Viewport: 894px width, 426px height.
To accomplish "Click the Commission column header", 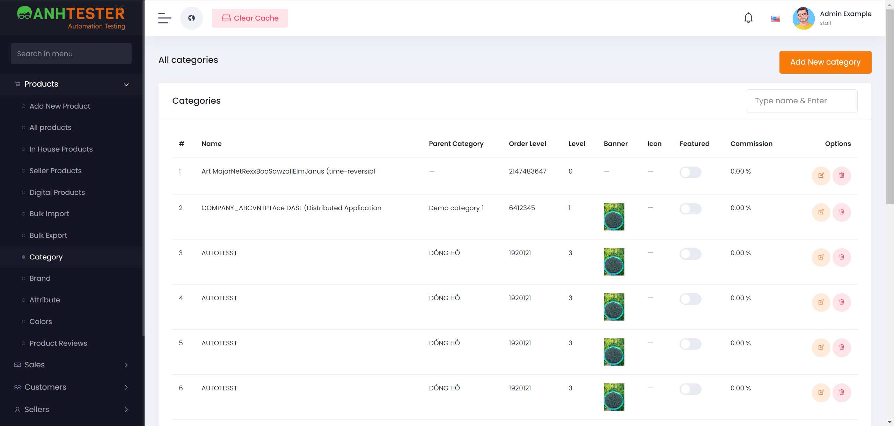I will pyautogui.click(x=751, y=144).
